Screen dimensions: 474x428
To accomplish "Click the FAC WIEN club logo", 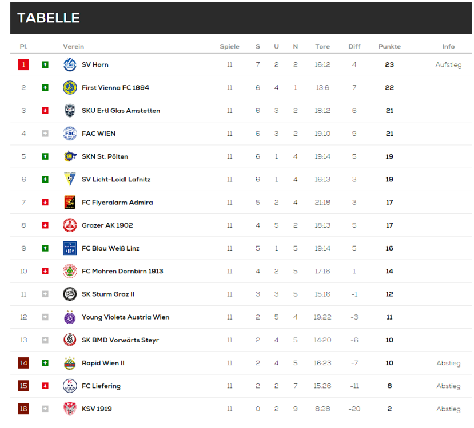I will pos(69,134).
